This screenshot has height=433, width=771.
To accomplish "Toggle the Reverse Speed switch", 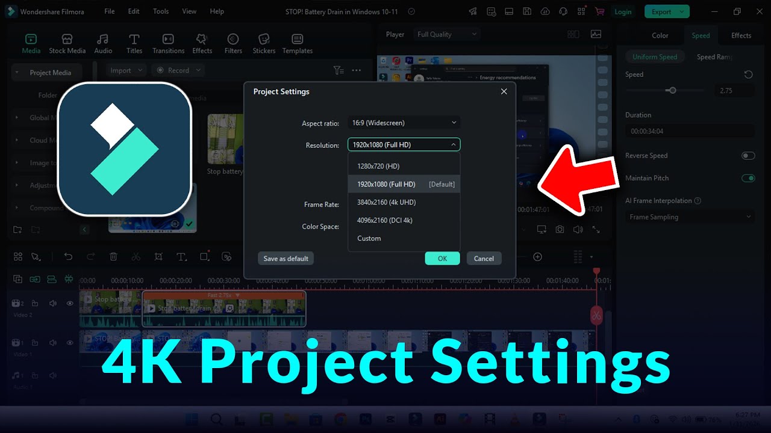I will (x=748, y=156).
